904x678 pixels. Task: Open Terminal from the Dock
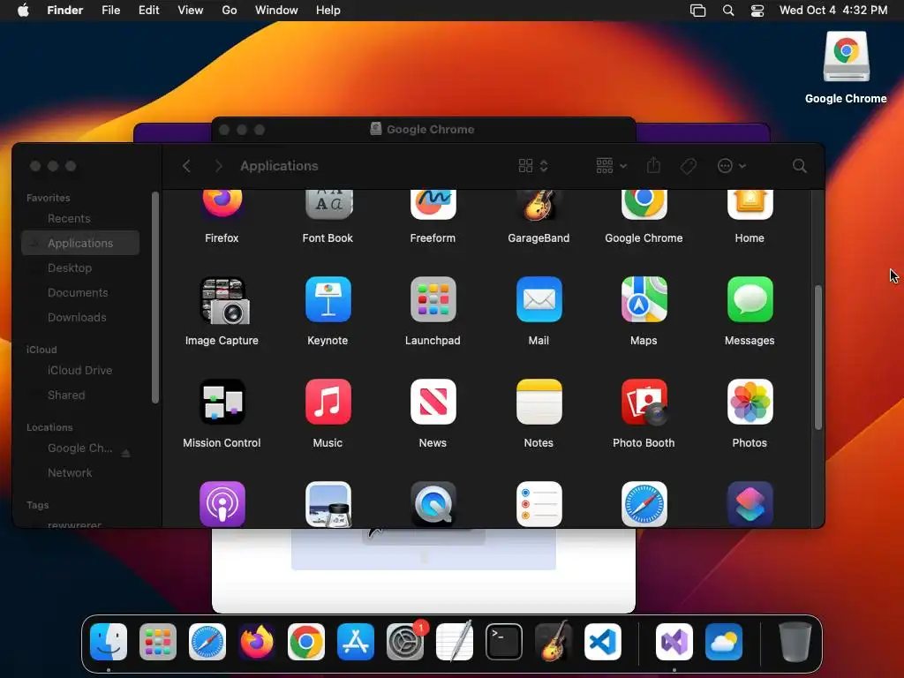pos(504,642)
